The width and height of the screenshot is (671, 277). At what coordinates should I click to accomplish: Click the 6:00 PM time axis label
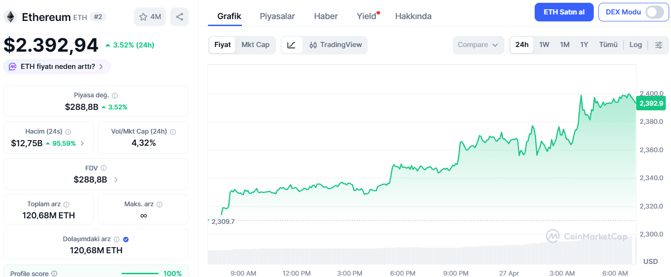tap(403, 273)
